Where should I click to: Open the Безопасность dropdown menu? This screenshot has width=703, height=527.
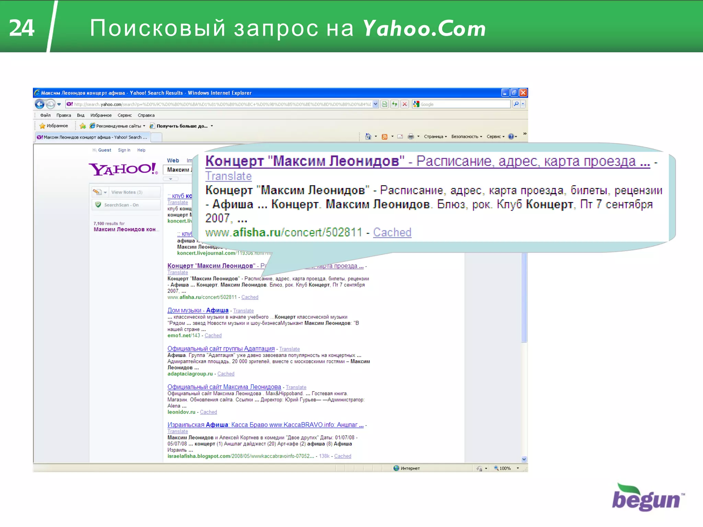click(466, 137)
